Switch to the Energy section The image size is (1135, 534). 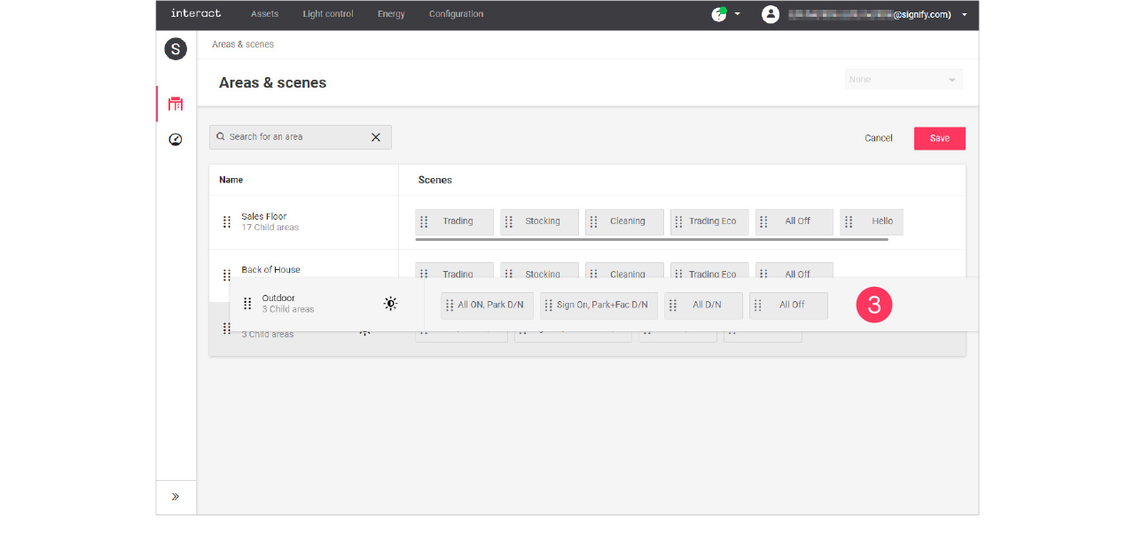tap(391, 14)
